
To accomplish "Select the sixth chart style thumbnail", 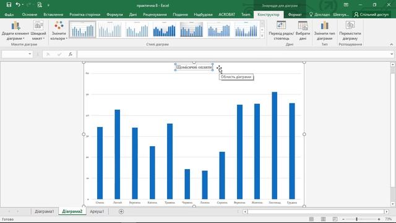I will [x=218, y=30].
